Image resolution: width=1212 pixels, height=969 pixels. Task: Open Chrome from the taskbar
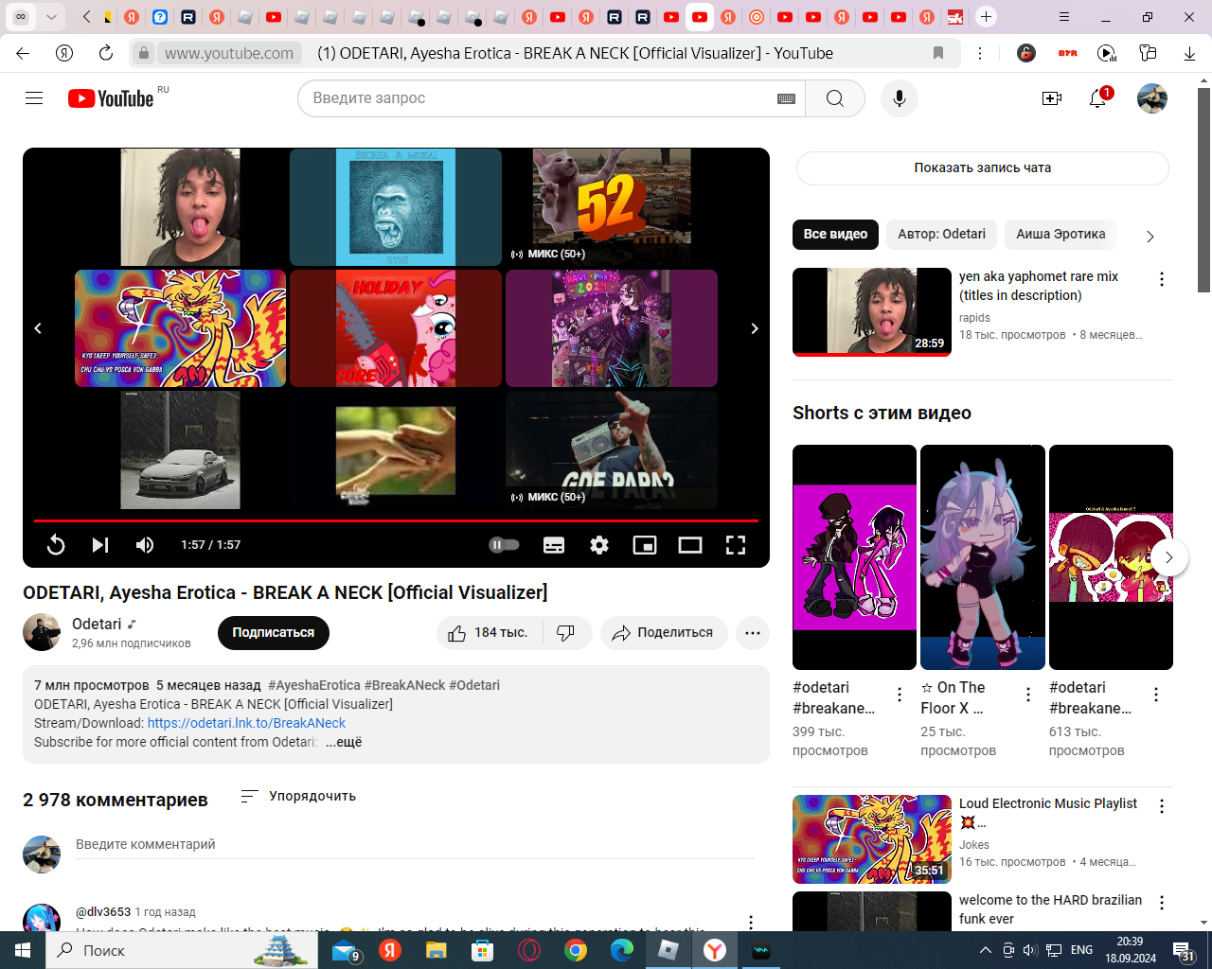tap(575, 950)
